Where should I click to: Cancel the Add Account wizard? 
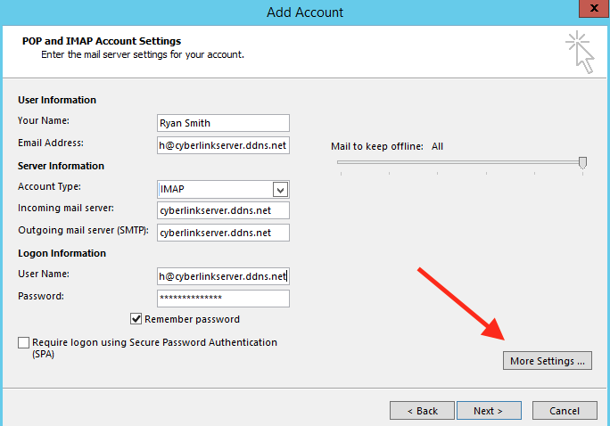(x=565, y=411)
